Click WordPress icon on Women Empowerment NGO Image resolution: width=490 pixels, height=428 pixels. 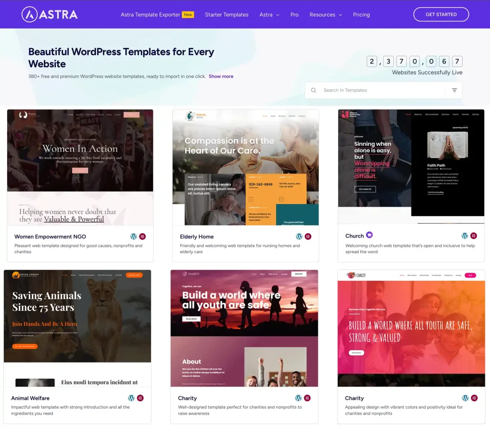pyautogui.click(x=134, y=236)
